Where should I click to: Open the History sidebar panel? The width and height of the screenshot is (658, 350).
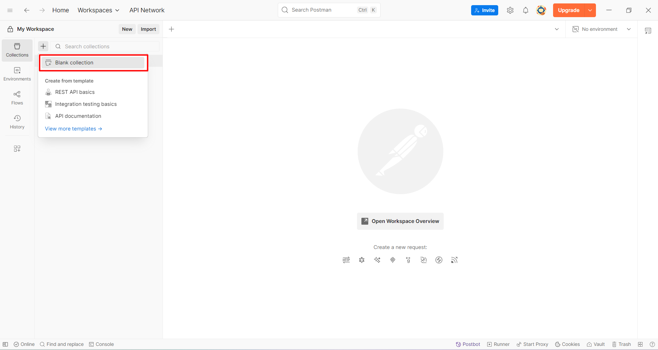tap(17, 122)
